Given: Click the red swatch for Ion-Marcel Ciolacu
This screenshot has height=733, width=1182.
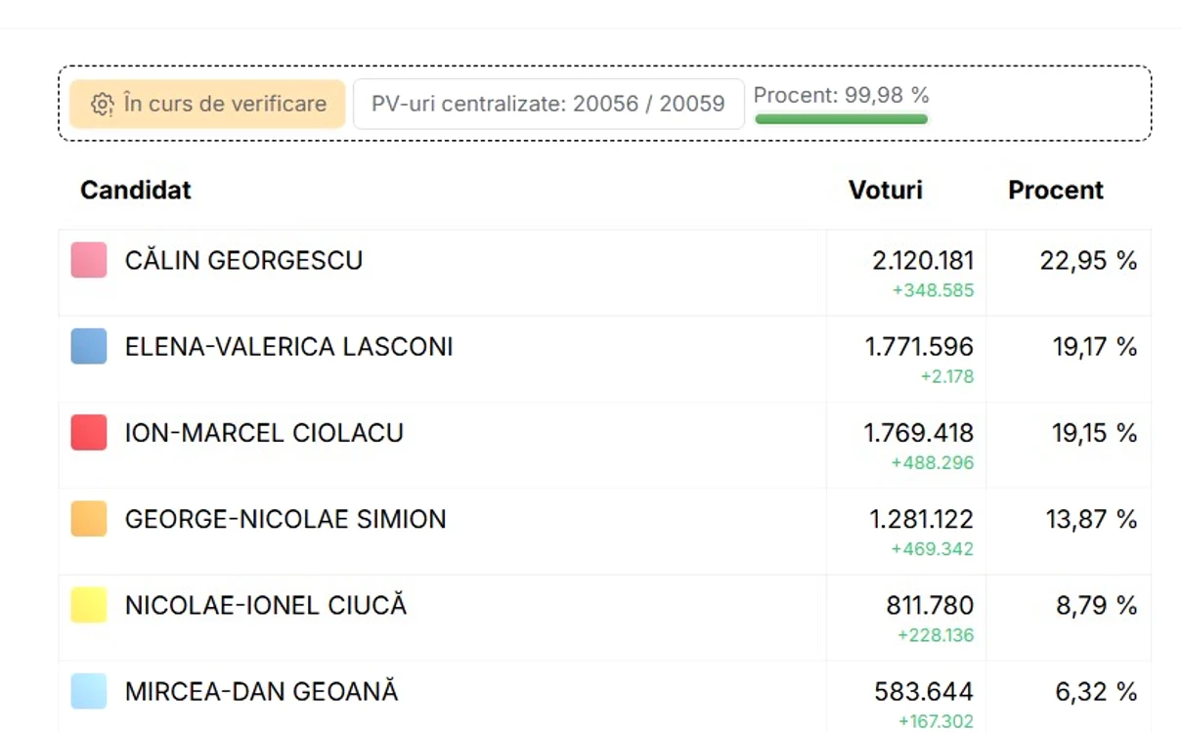Looking at the screenshot, I should click(x=89, y=433).
